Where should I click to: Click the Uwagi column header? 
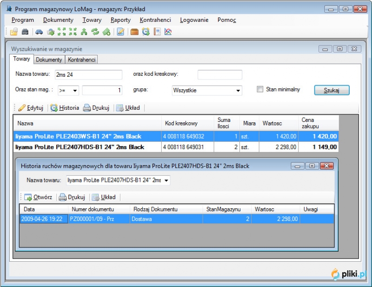tap(317, 209)
